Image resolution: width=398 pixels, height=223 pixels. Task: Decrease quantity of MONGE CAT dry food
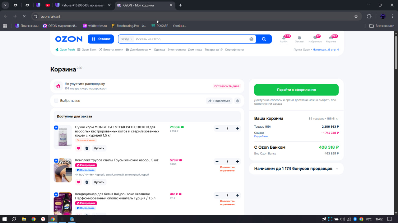coord(217,129)
